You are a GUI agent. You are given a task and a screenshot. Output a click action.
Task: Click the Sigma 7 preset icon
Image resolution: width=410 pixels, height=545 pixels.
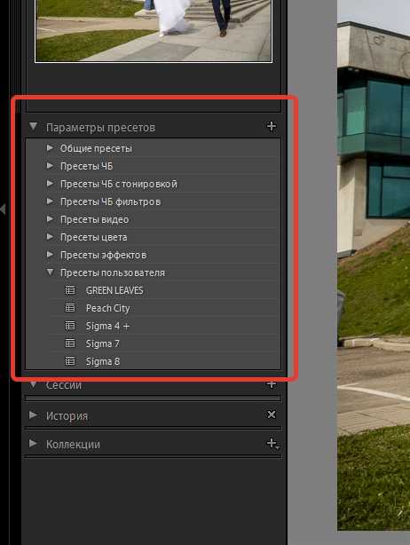(70, 343)
